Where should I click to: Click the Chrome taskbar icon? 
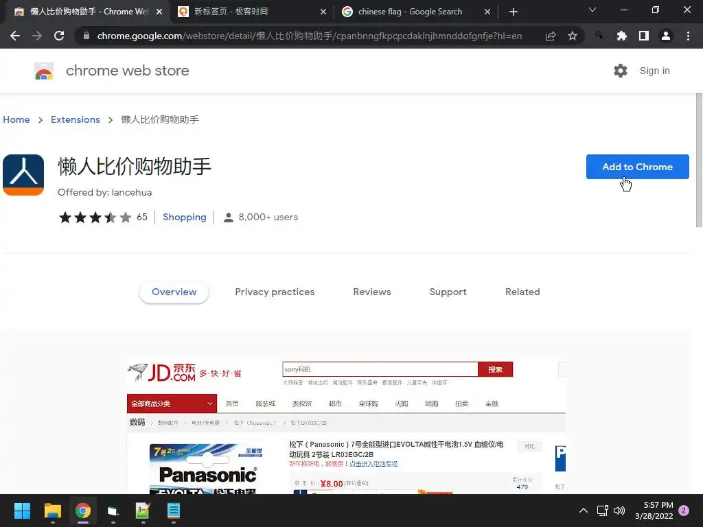click(x=83, y=511)
